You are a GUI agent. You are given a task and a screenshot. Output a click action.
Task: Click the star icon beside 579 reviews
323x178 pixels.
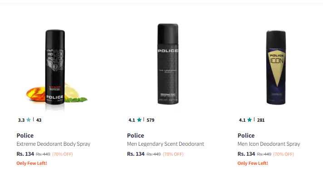click(139, 119)
